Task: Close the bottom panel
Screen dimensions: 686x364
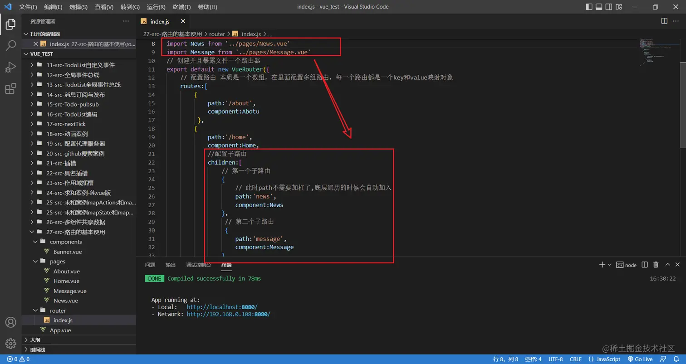Action: coord(678,265)
